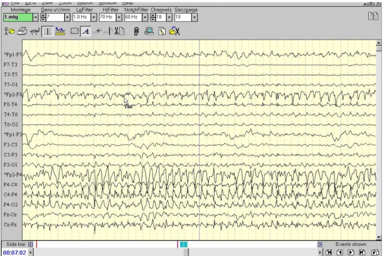Select the *Fp2-F4 channel label
Image resolution: width=384 pixels, height=256 pixels.
[12, 174]
